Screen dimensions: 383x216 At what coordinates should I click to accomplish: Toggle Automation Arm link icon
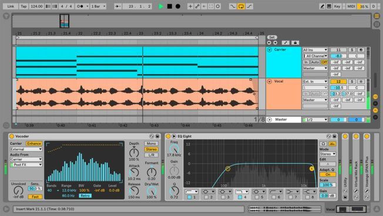[197, 6]
